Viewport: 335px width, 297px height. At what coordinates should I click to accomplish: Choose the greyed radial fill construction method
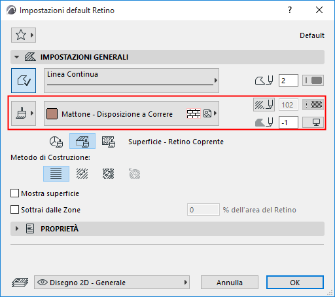pyautogui.click(x=135, y=174)
